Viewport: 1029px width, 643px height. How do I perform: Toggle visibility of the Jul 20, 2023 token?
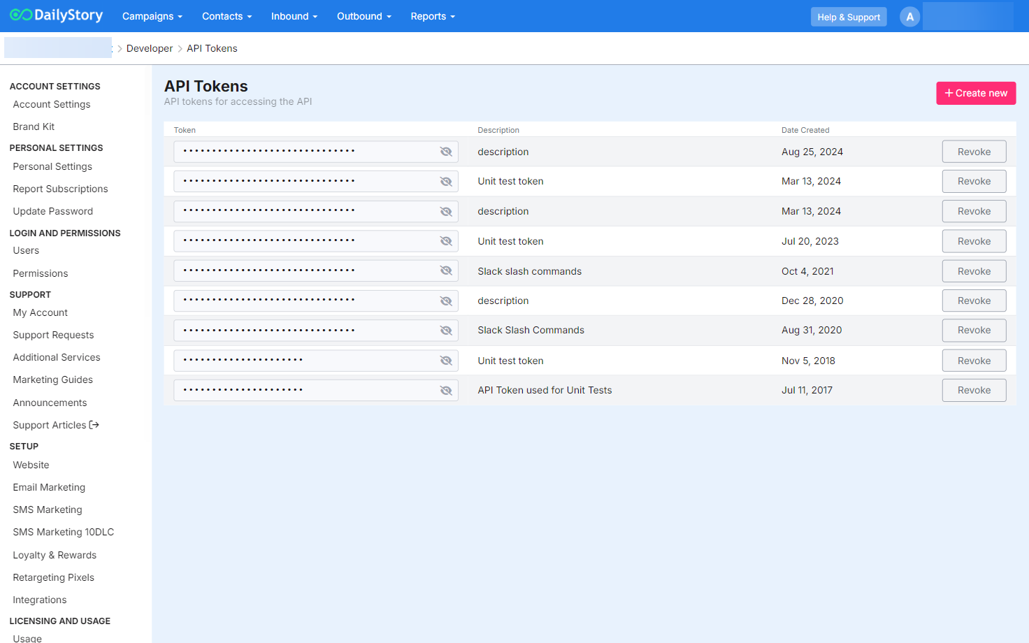pyautogui.click(x=446, y=241)
